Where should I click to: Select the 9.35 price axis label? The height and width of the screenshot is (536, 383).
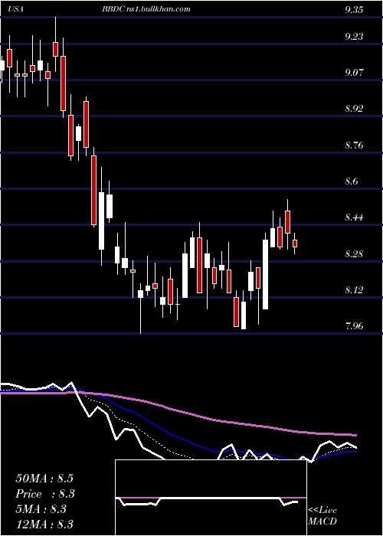[x=354, y=10]
